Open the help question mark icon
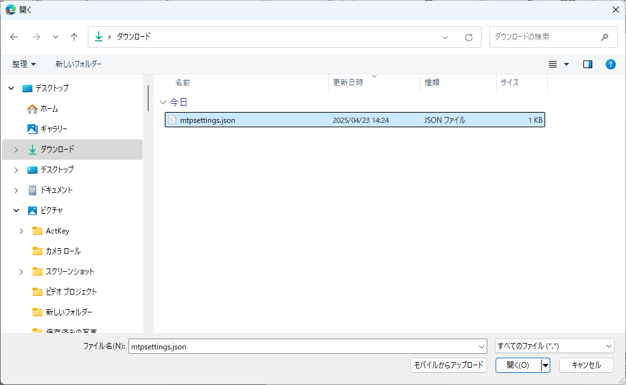The image size is (626, 385). pyautogui.click(x=610, y=64)
